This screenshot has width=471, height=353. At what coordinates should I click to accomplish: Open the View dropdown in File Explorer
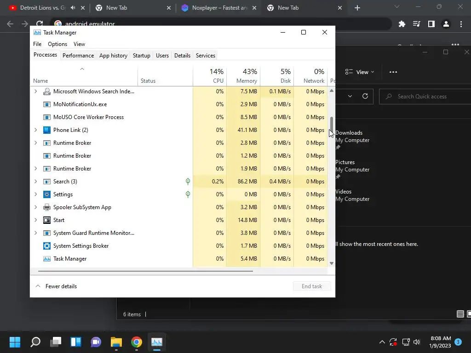(x=360, y=72)
